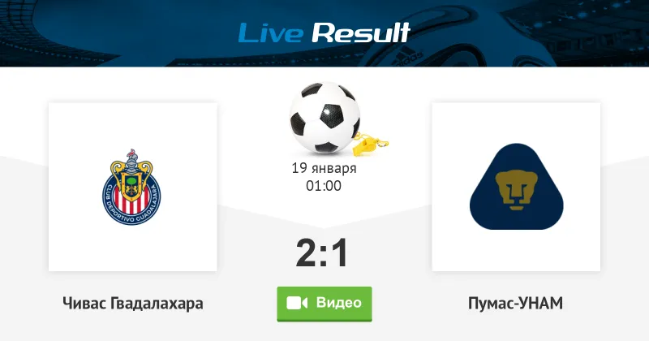Click the 2:1 match score
This screenshot has width=649, height=341.
pos(322,253)
